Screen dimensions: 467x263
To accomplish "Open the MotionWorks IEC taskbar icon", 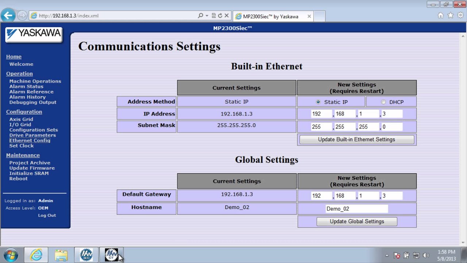I will tap(86, 255).
